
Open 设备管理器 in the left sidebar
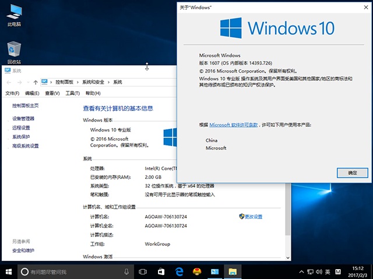pyautogui.click(x=23, y=119)
